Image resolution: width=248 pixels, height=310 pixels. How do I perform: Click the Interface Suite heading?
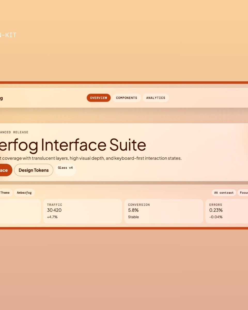pos(73,145)
